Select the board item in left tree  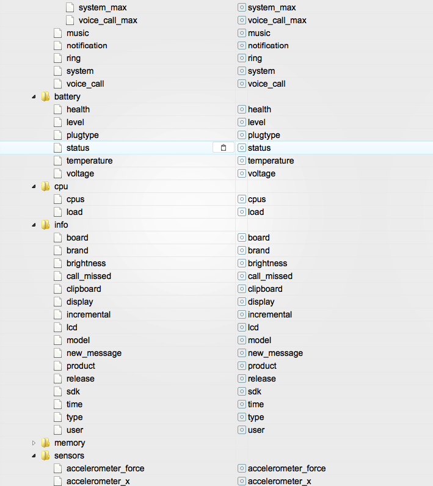click(x=77, y=238)
